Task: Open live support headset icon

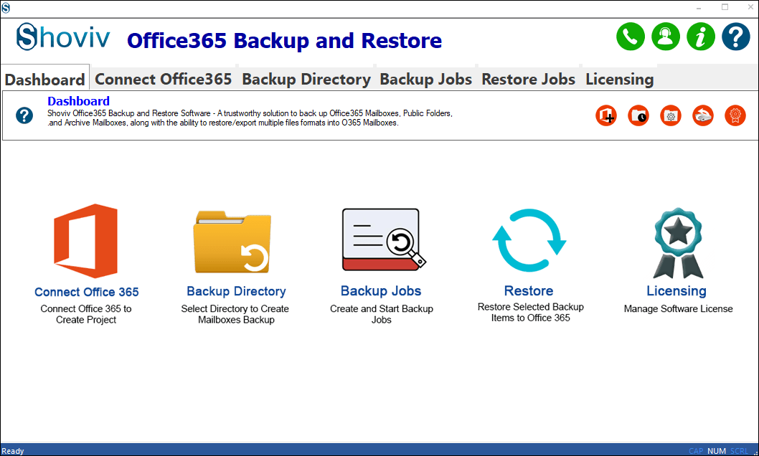Action: click(666, 37)
